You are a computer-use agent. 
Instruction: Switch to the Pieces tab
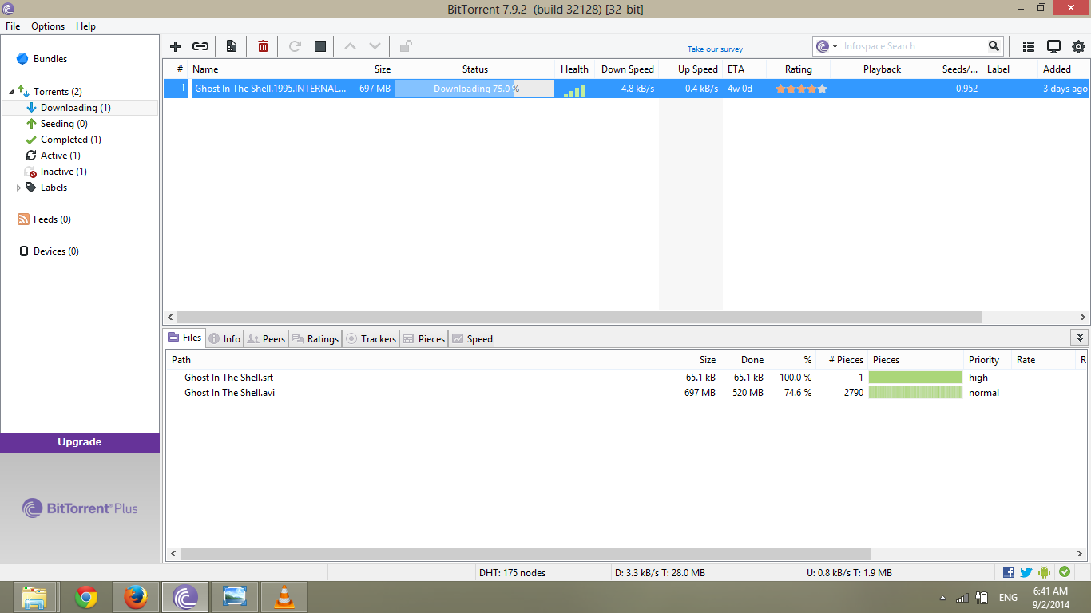pos(423,338)
